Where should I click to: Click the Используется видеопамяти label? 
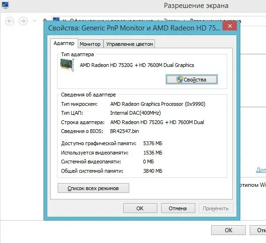click(x=95, y=153)
